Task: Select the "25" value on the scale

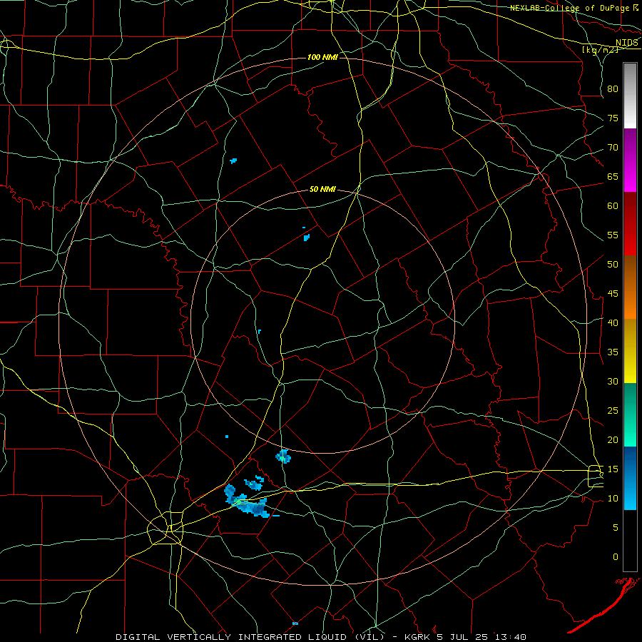Action: tap(613, 411)
